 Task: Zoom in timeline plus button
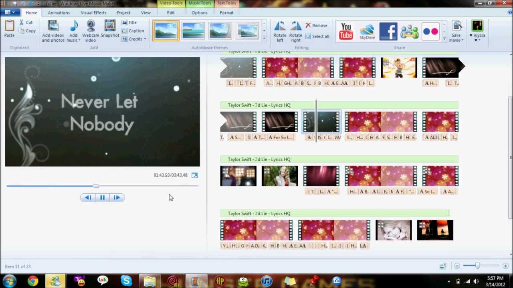coord(505,266)
